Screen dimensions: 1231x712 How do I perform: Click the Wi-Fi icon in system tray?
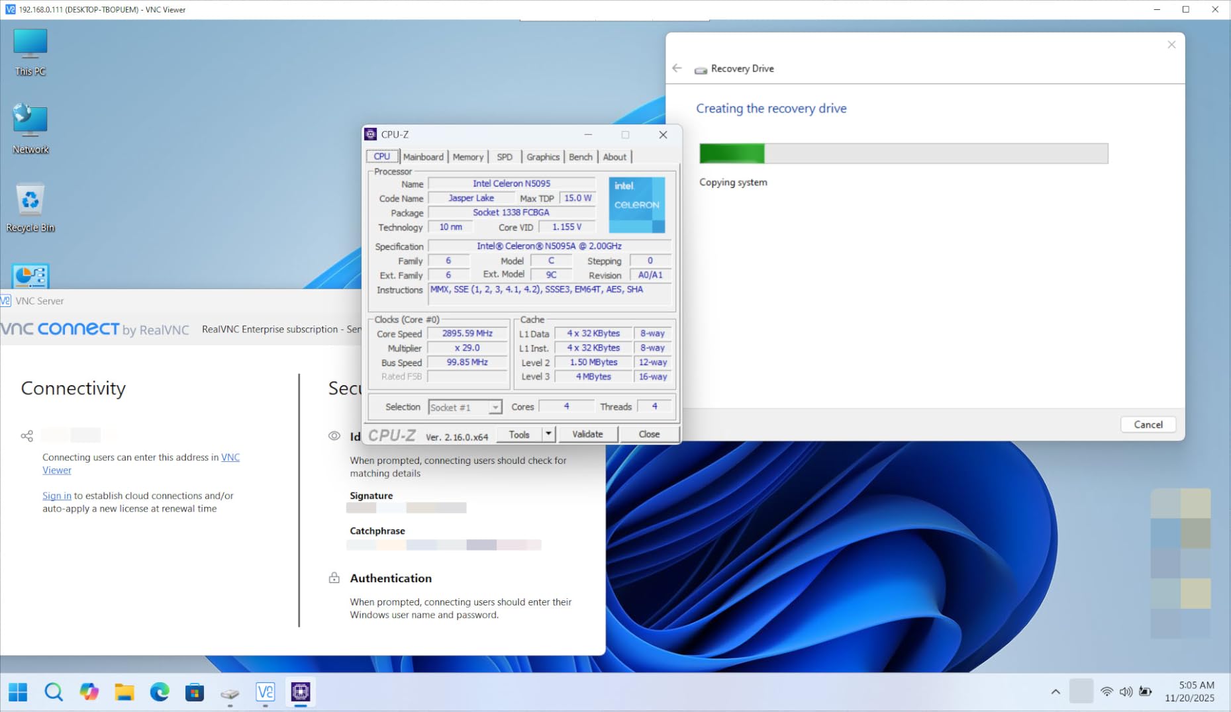1107,692
